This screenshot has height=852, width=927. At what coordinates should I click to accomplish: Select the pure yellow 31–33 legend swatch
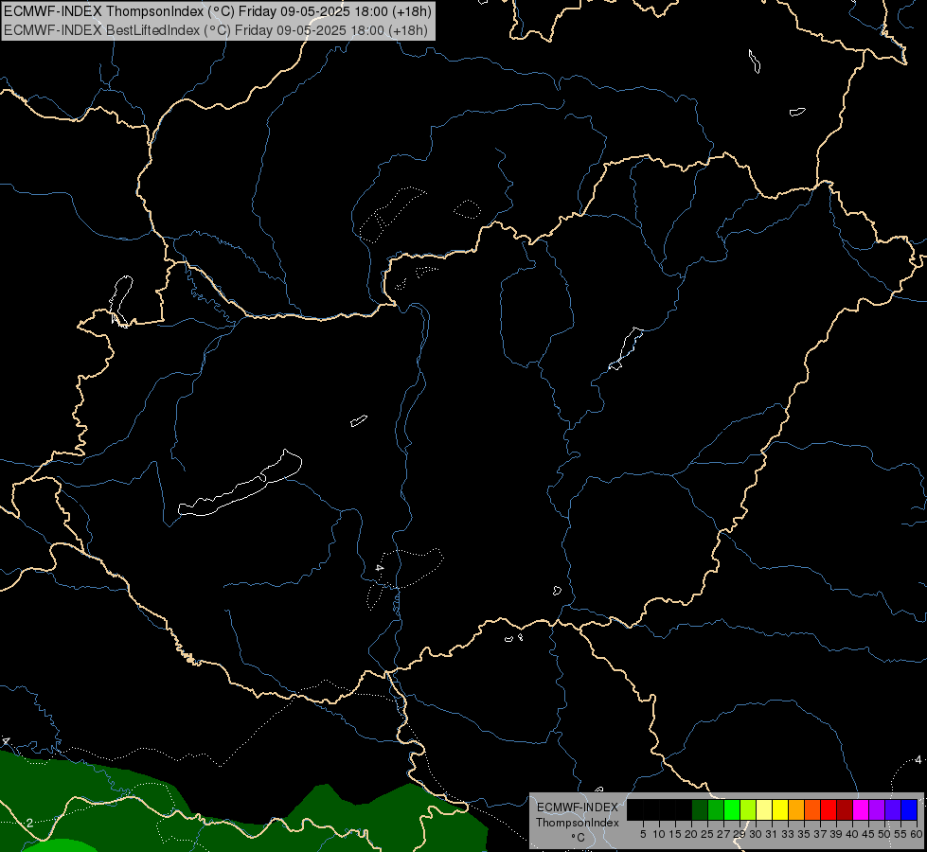click(x=780, y=809)
